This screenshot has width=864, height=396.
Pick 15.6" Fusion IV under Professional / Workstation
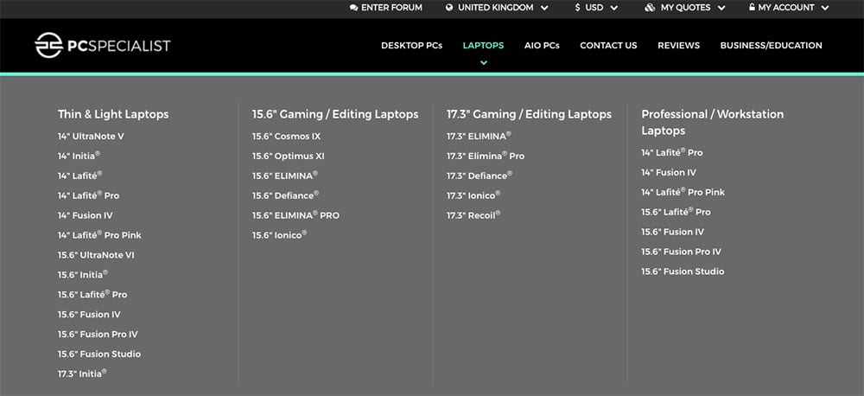673,233
